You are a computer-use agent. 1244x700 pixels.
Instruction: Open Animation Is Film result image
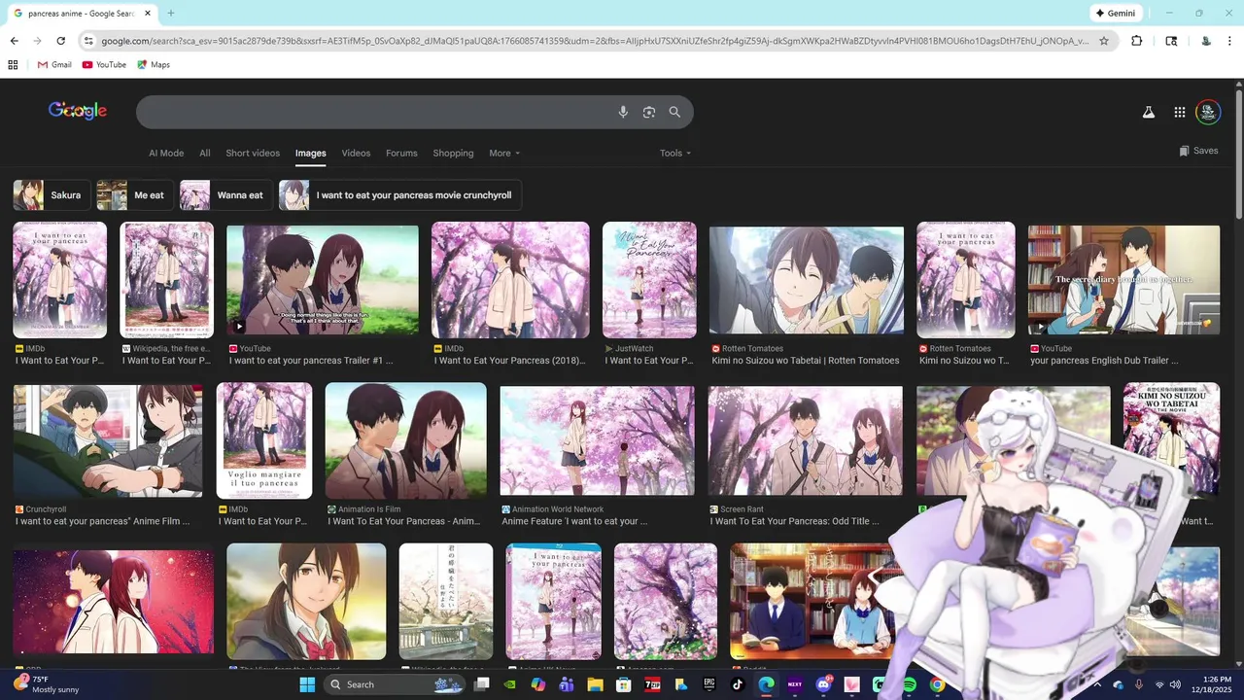pyautogui.click(x=406, y=440)
